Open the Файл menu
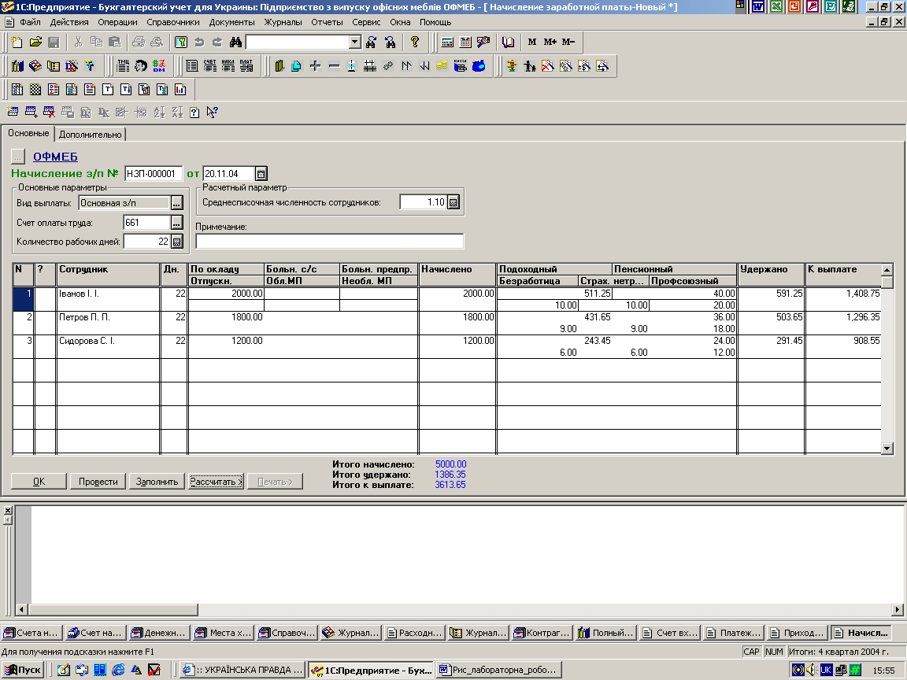Screen dimensions: 907x680 (30, 22)
